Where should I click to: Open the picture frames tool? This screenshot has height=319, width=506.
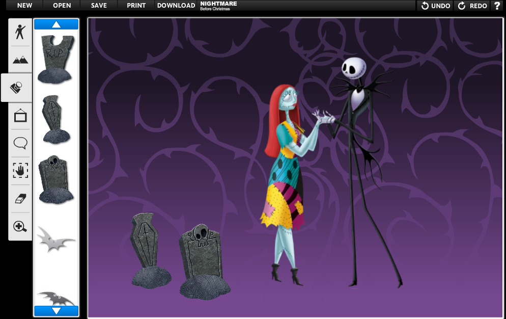[20, 115]
